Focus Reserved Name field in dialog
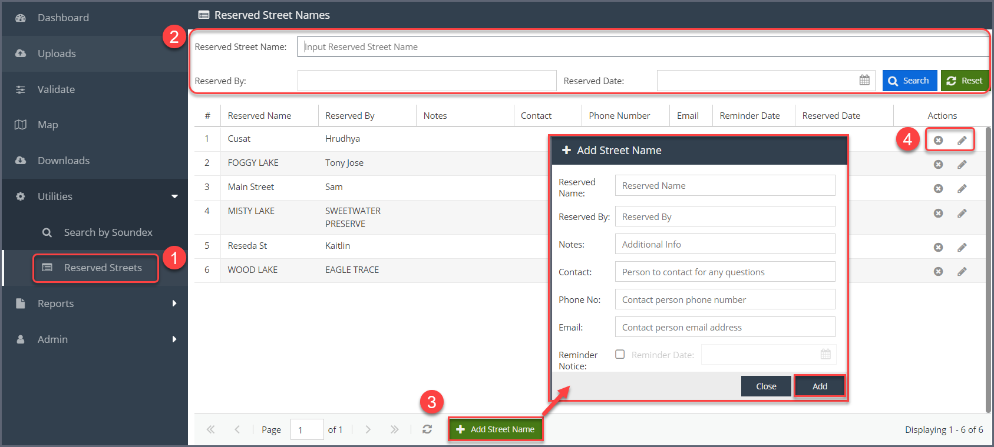The image size is (994, 447). pyautogui.click(x=725, y=185)
